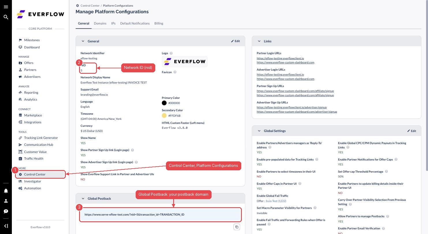Select the General tab
The width and height of the screenshot is (428, 234).
tap(84, 23)
